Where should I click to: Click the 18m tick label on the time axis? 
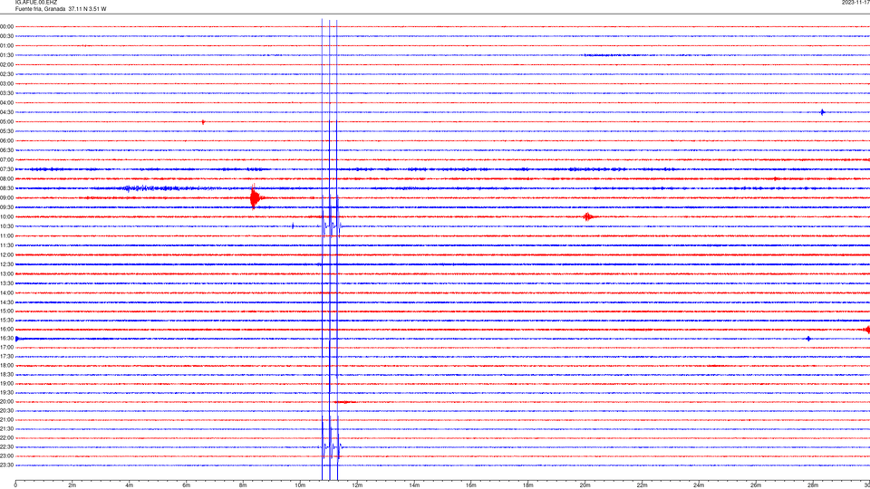pos(528,485)
